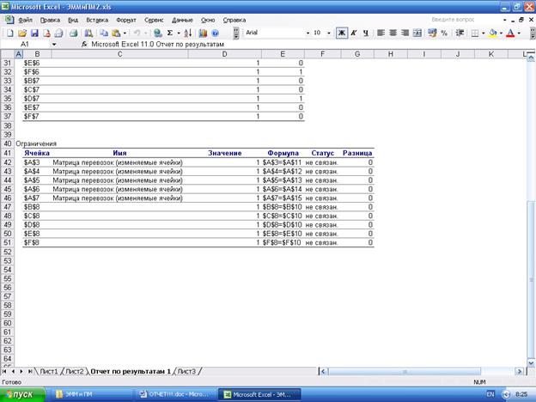536x402 pixels.
Task: Expand the Name Box dropdown arrow
Action: (54, 43)
